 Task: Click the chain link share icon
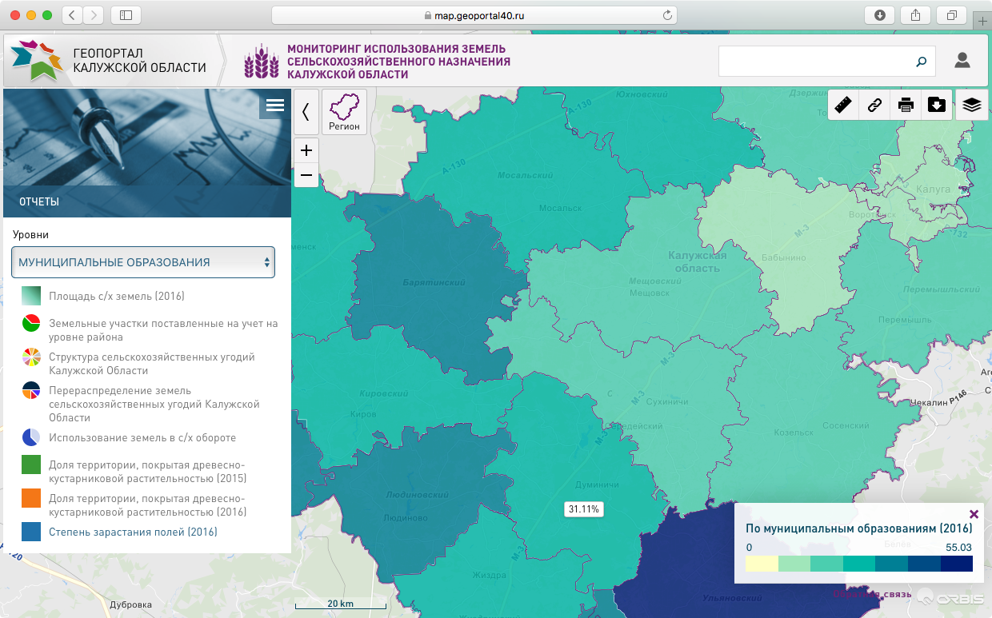[x=874, y=105]
